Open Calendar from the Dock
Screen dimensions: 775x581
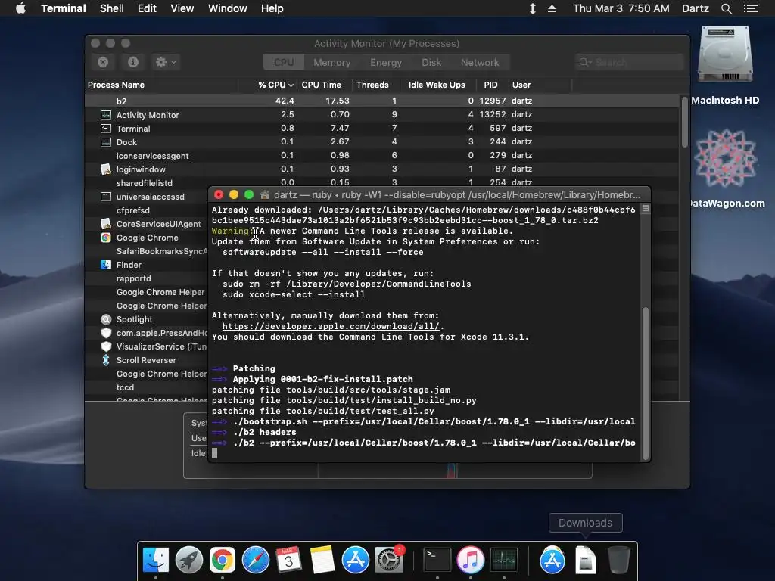point(288,561)
